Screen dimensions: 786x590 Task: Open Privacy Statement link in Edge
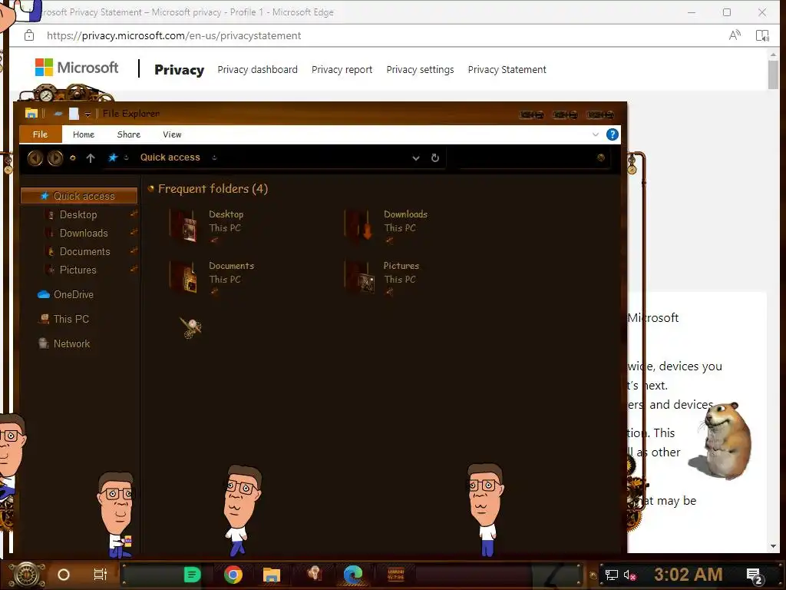click(507, 70)
